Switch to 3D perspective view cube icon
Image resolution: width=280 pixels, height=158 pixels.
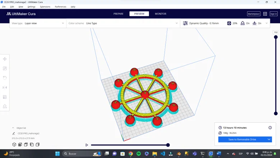(x=14, y=144)
